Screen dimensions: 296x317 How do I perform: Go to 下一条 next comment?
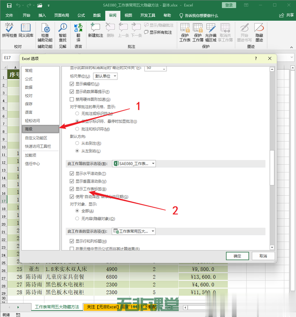click(x=136, y=30)
